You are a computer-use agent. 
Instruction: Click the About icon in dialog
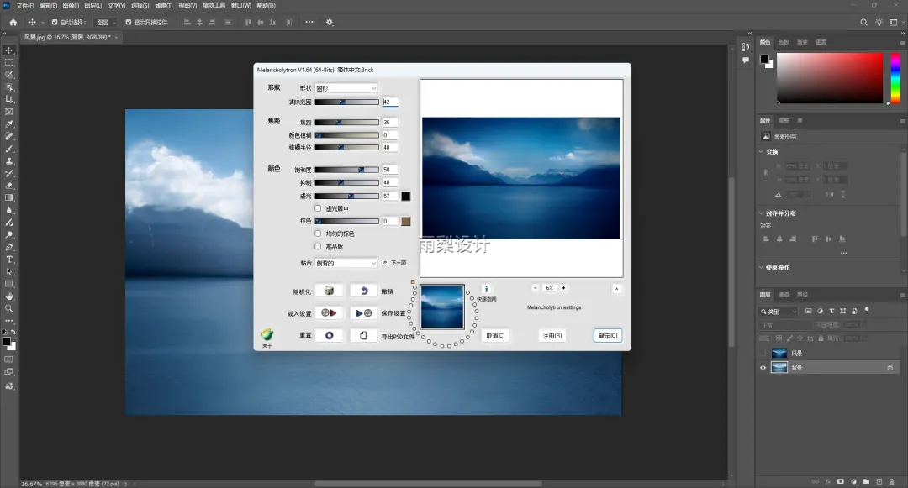coord(267,334)
